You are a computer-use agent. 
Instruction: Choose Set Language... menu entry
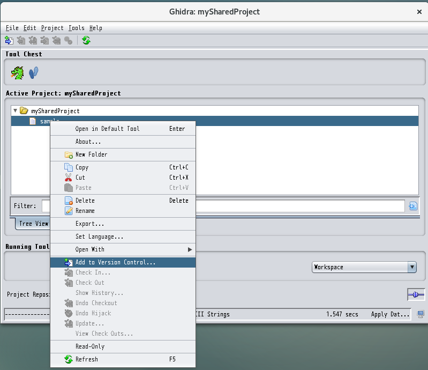[x=123, y=236]
